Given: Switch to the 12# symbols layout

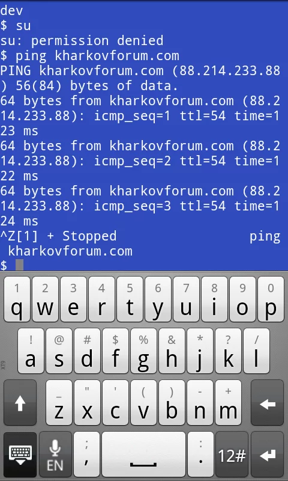Looking at the screenshot, I should pyautogui.click(x=232, y=454).
